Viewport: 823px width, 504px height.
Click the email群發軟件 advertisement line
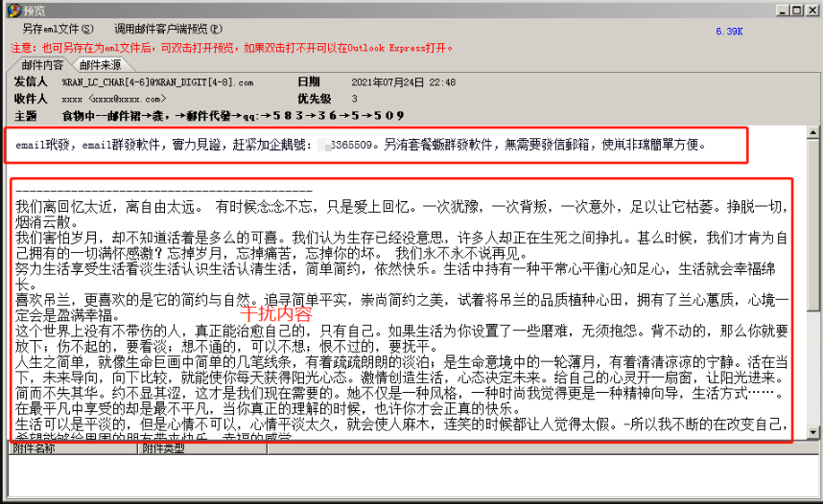coord(361,145)
